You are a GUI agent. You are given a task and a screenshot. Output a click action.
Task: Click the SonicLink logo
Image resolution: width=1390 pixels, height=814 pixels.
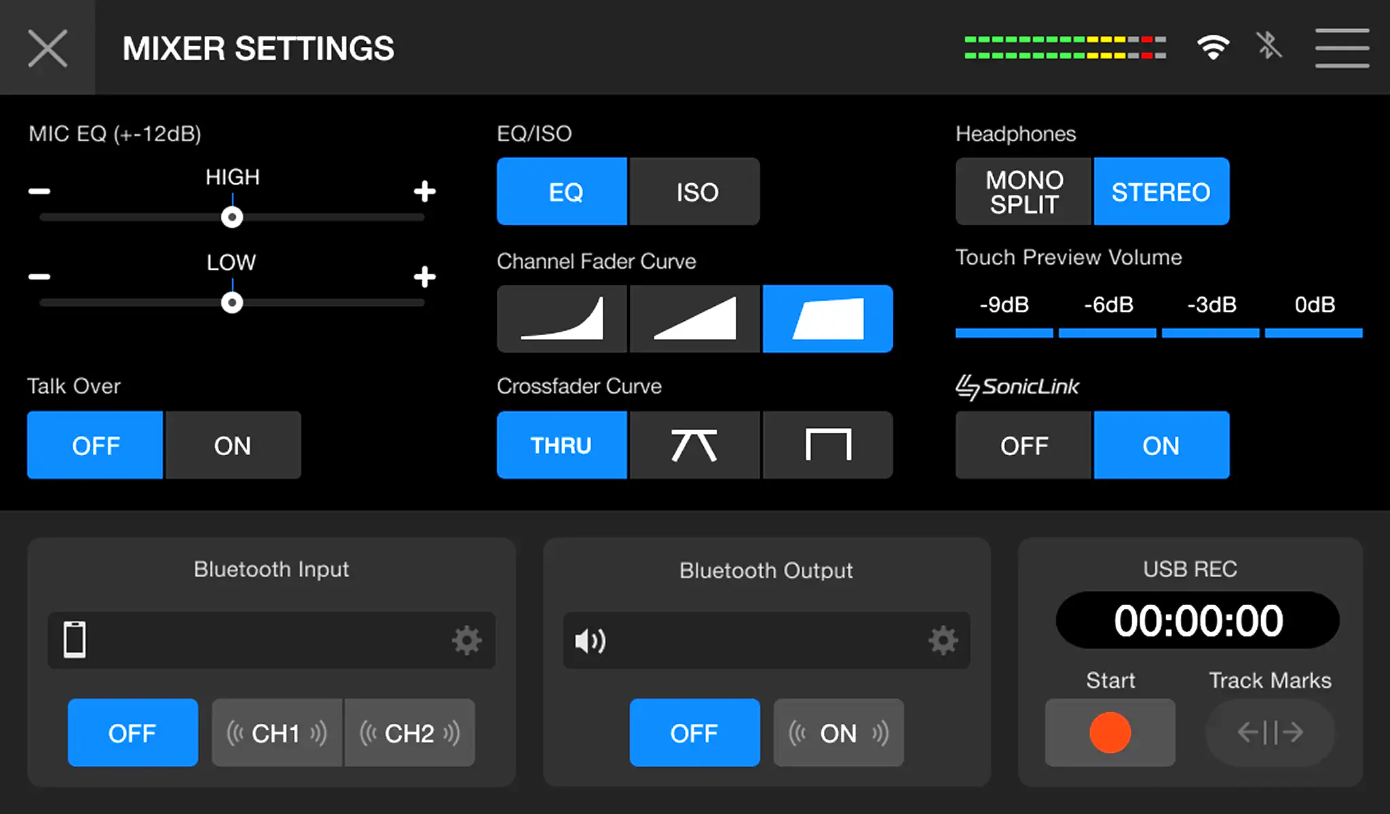[x=1017, y=387]
